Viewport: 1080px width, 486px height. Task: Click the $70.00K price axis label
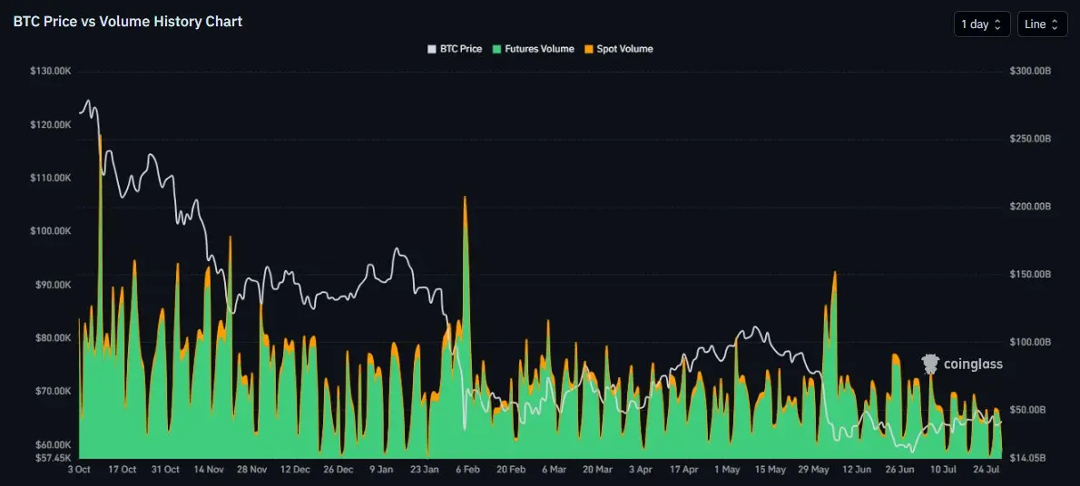click(x=53, y=391)
